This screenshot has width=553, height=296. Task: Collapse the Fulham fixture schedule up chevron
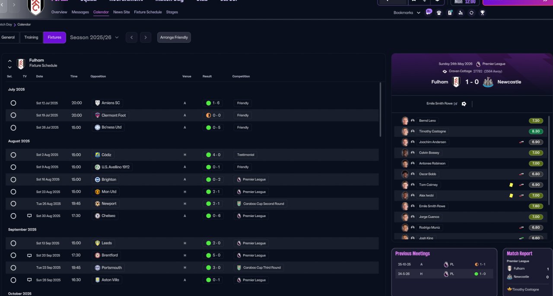pos(10,61)
